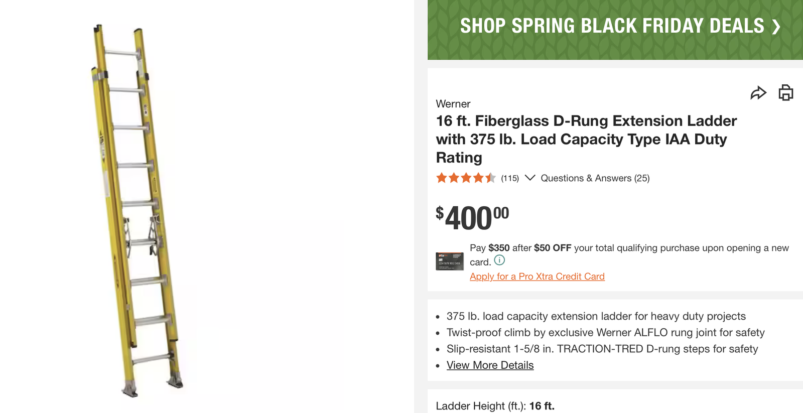Click the (115) review count
The height and width of the screenshot is (413, 803).
point(510,178)
